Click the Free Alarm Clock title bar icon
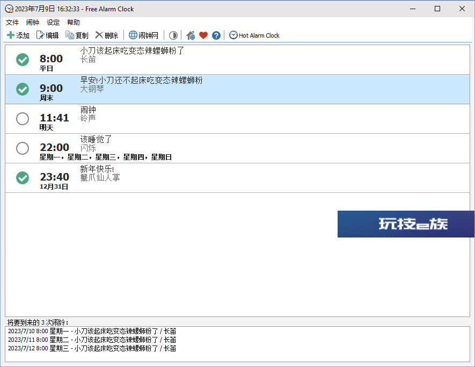This screenshot has width=475, height=367. pyautogui.click(x=9, y=9)
